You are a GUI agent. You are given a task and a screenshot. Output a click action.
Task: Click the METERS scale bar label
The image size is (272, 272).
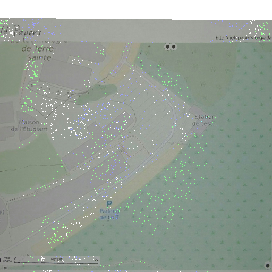[57, 259]
